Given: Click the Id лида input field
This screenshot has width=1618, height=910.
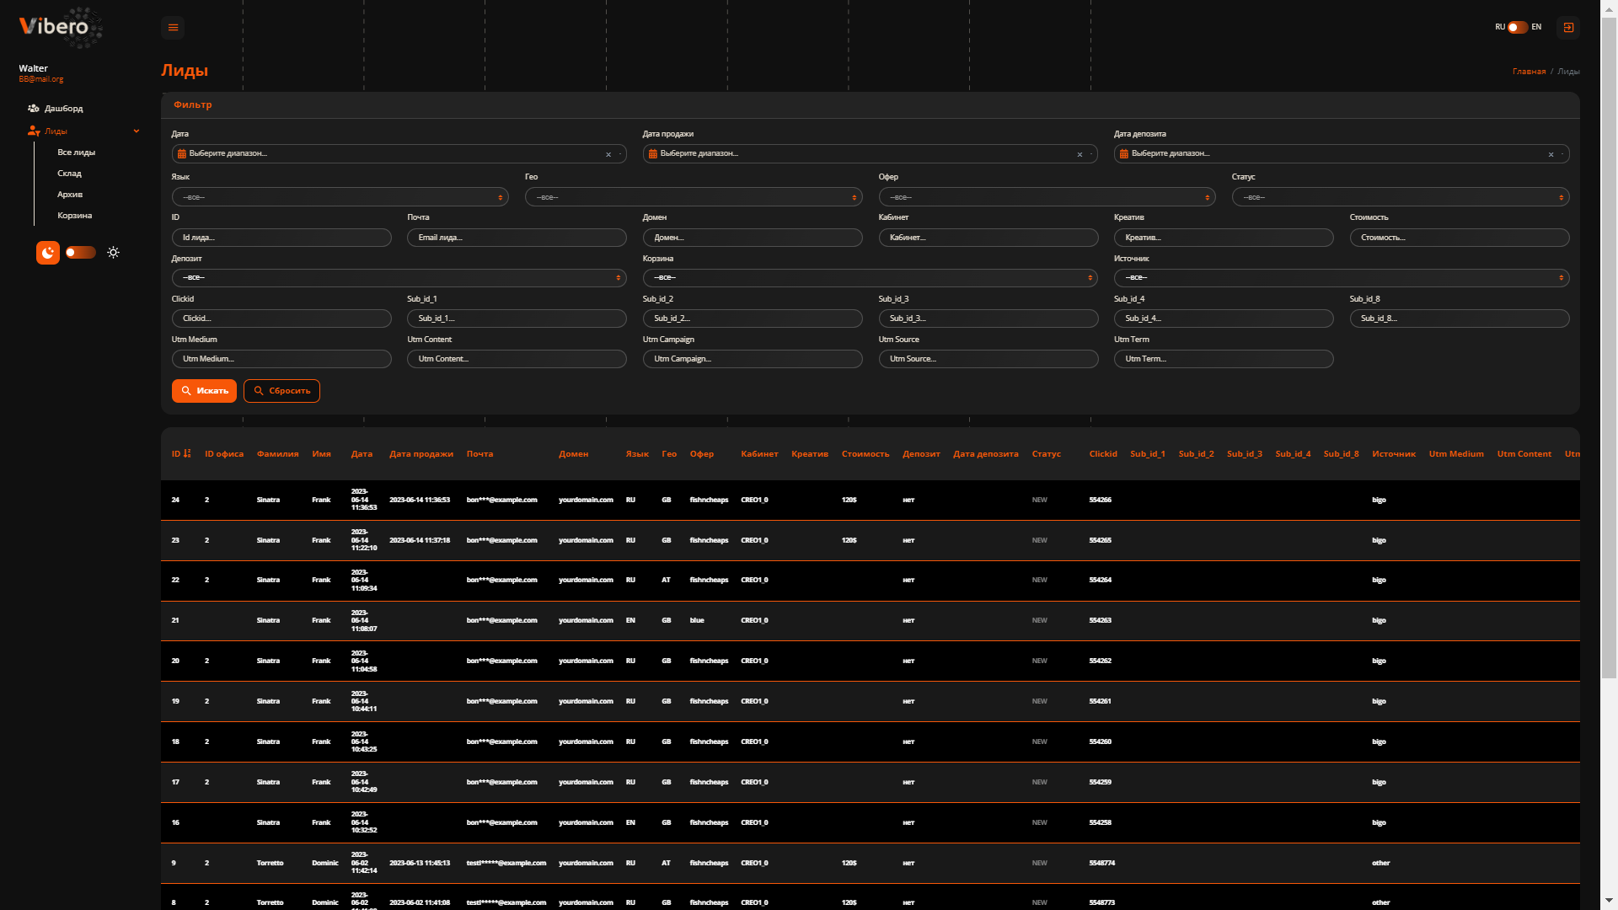Looking at the screenshot, I should tap(281, 238).
